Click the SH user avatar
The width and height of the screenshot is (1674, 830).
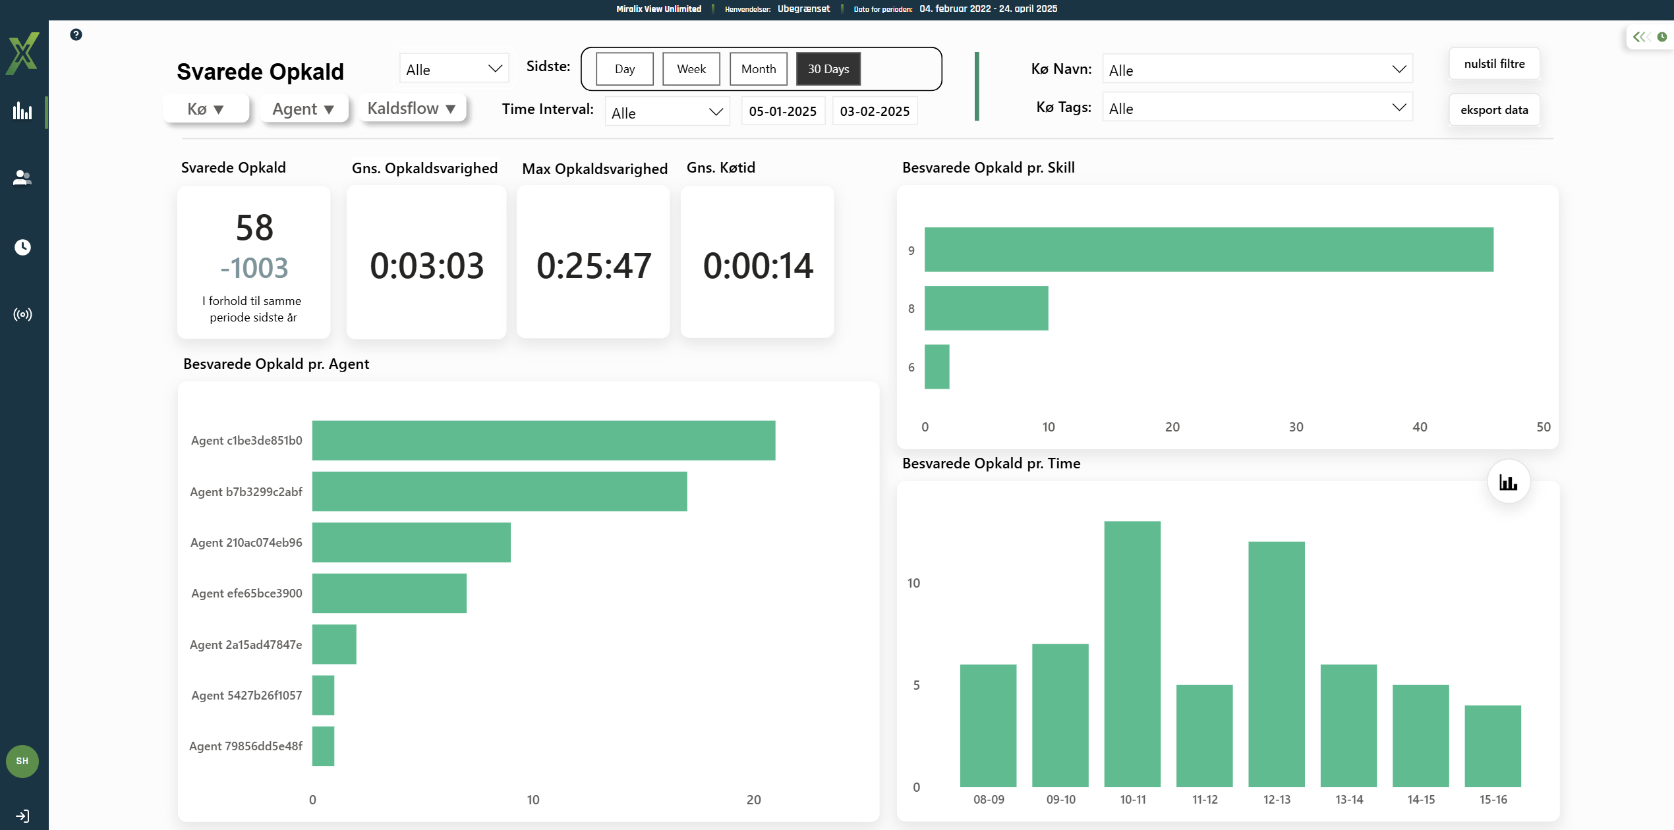(22, 761)
